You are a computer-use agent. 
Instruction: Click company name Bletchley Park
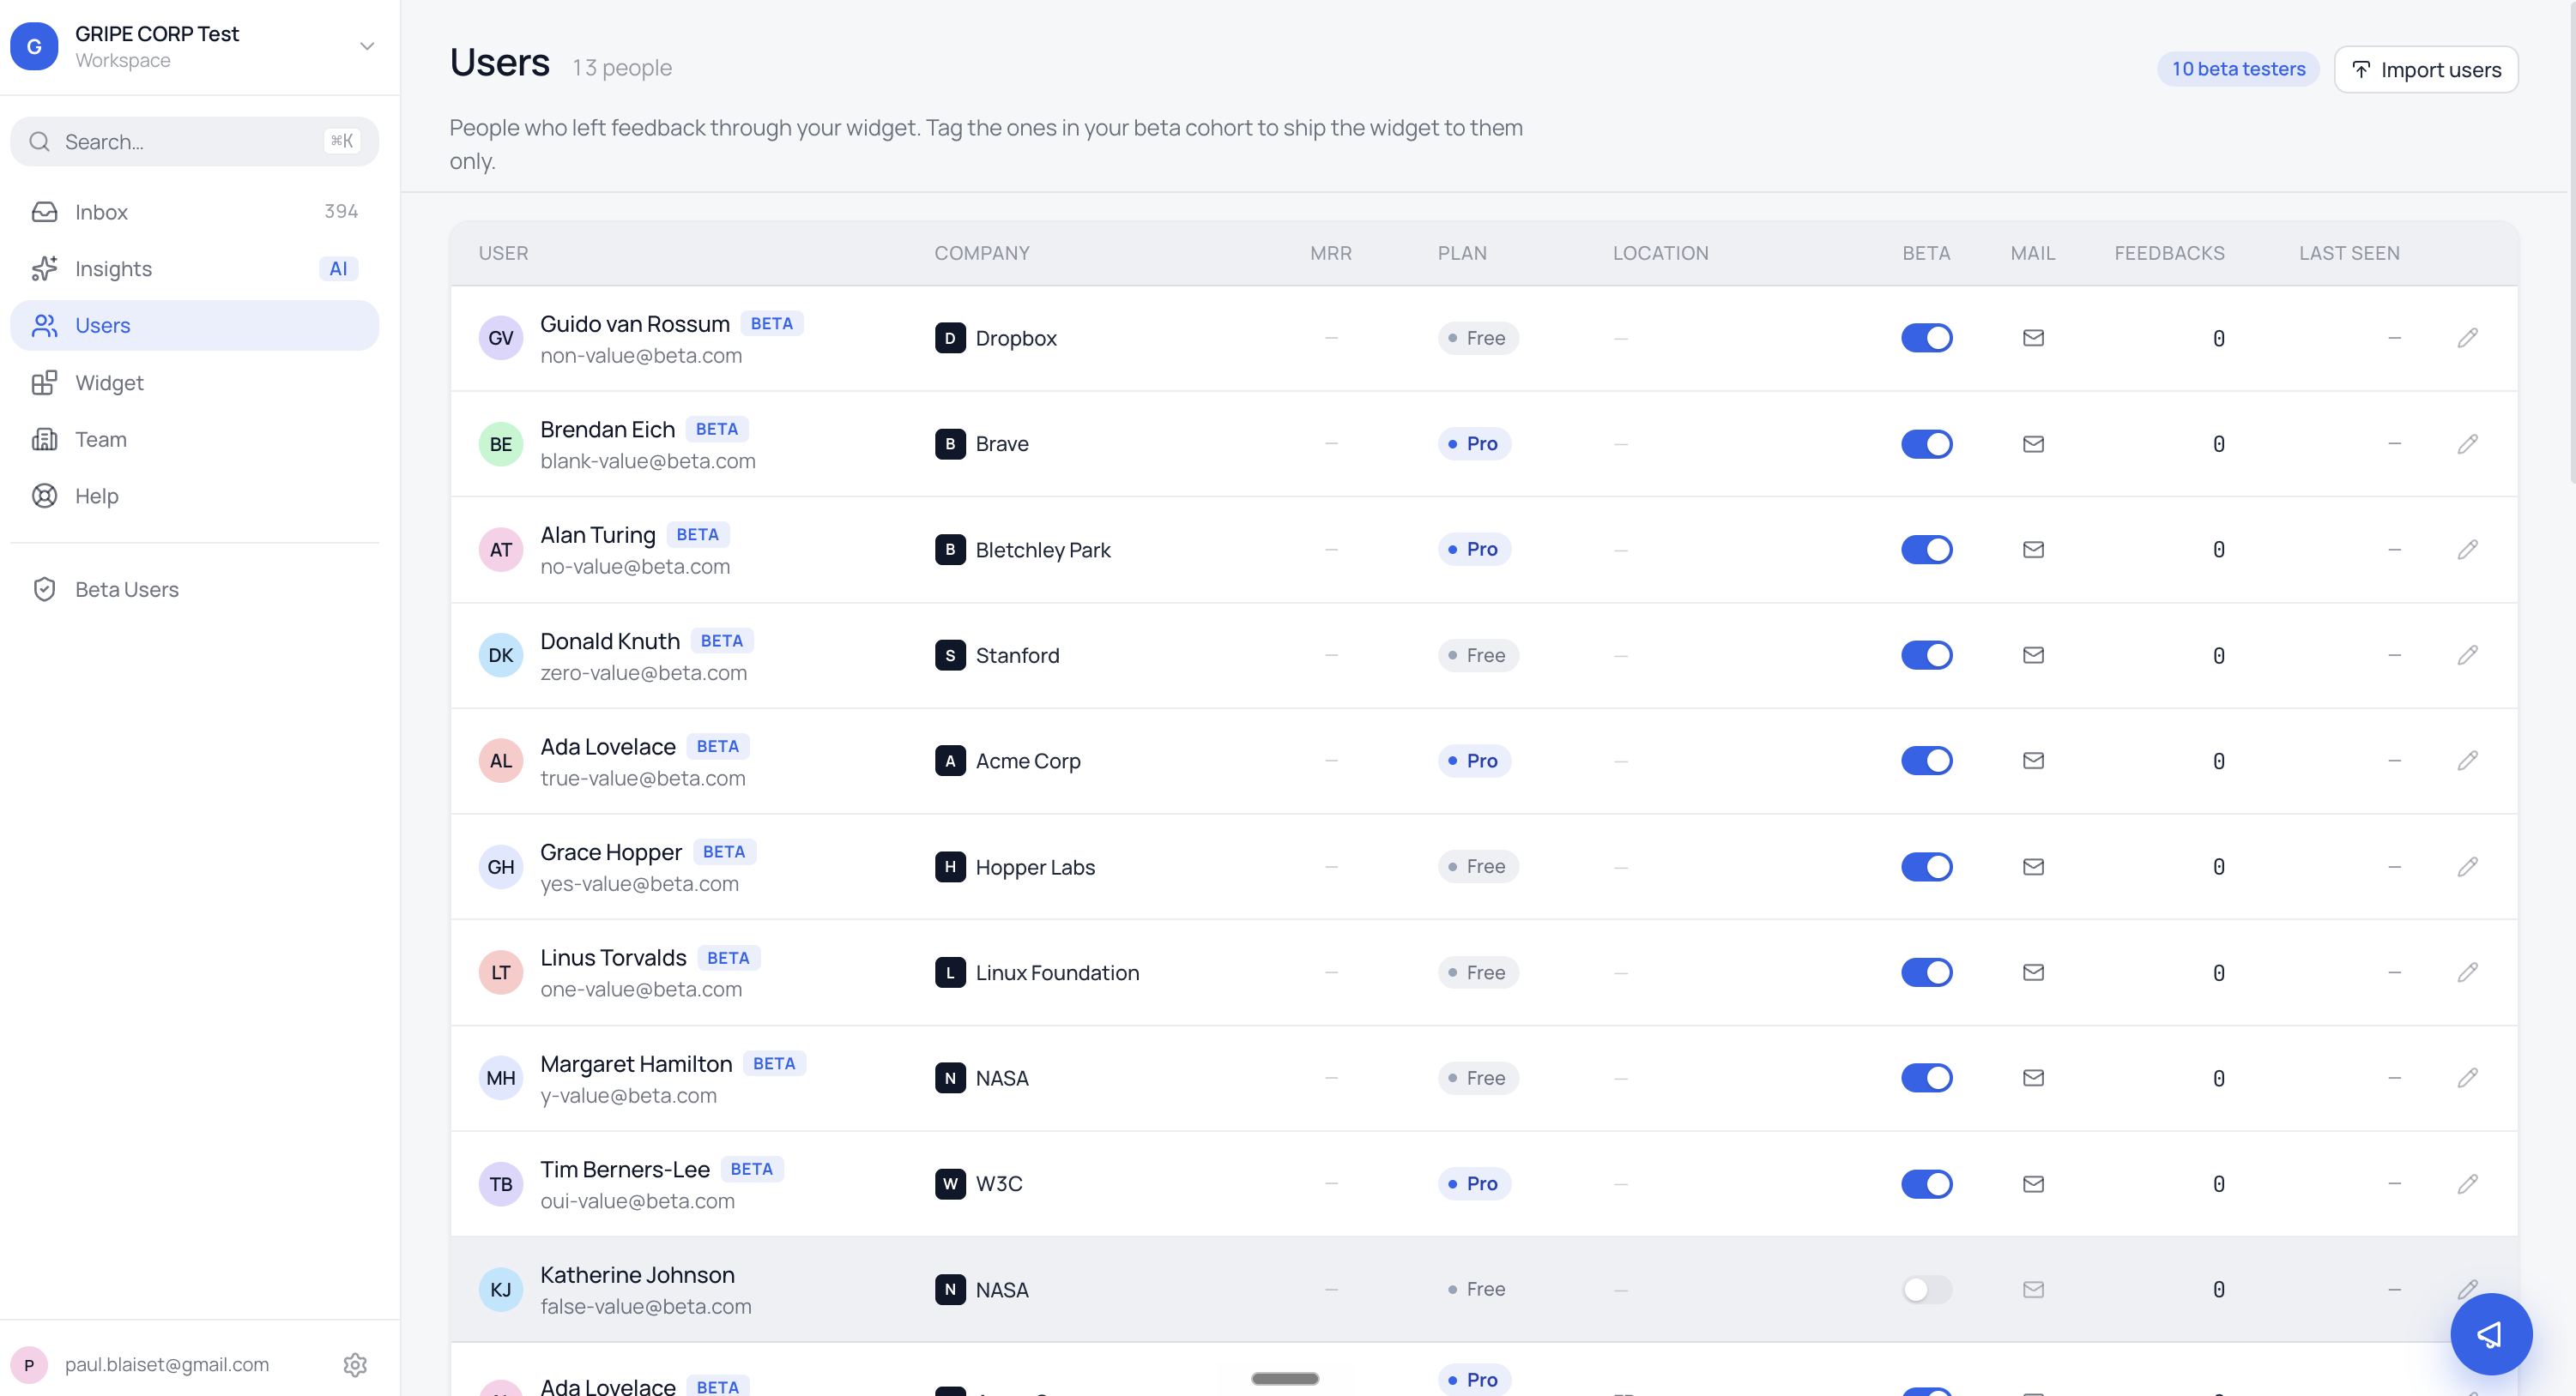[x=1043, y=550]
